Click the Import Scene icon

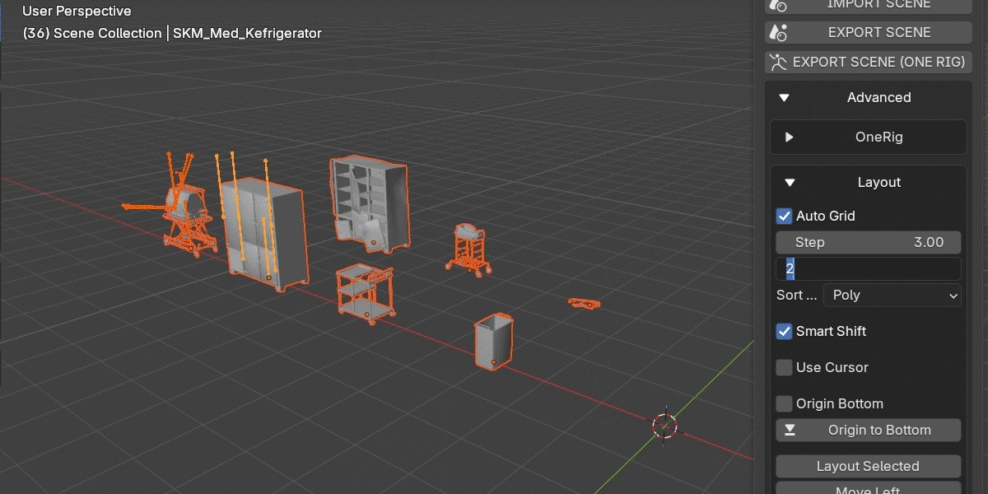tap(778, 5)
